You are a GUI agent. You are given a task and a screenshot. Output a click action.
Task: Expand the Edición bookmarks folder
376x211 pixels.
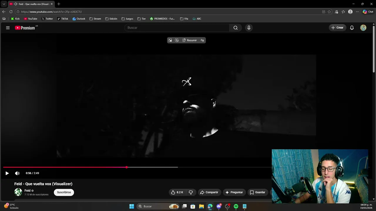pyautogui.click(x=111, y=19)
